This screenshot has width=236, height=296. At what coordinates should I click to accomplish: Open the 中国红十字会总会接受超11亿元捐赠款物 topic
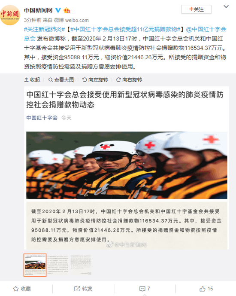[125, 29]
